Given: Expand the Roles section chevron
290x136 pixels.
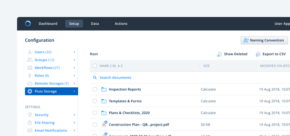Looking at the screenshot, I should [74, 76].
